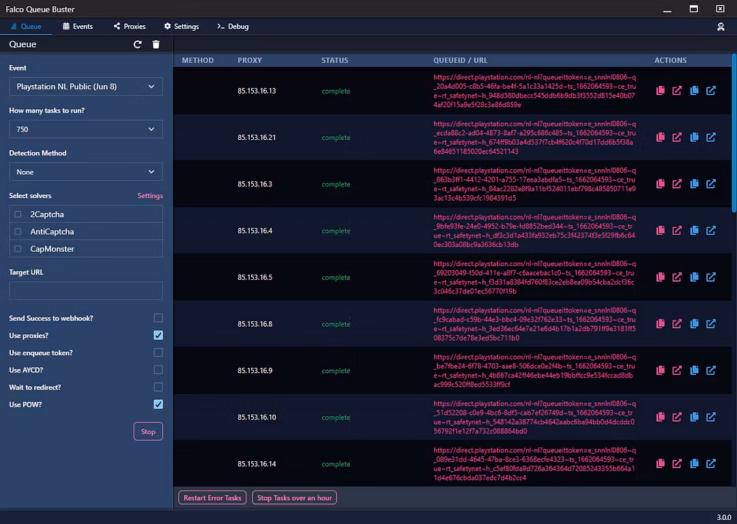
Task: Disable the Use proxies checkbox
Action: tap(158, 336)
